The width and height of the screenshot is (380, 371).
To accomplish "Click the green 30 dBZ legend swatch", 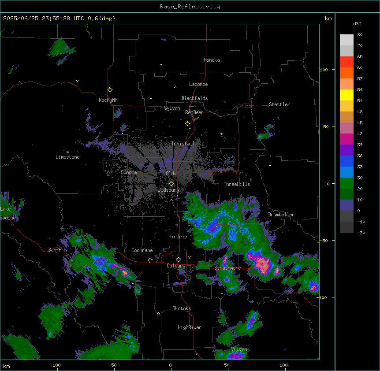I will coord(346,183).
